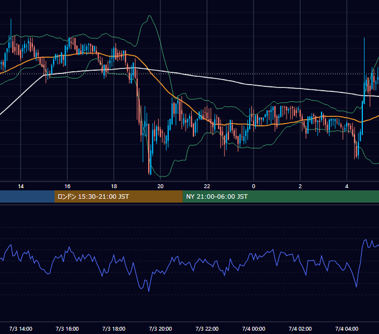
Task: Click the NY 21:00-06:00 JST session bar
Action: click(280, 197)
